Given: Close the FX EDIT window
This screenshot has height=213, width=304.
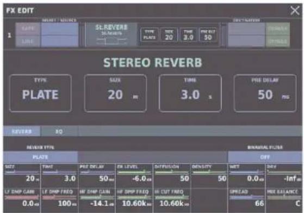Looking at the screenshot, I should [295, 10].
